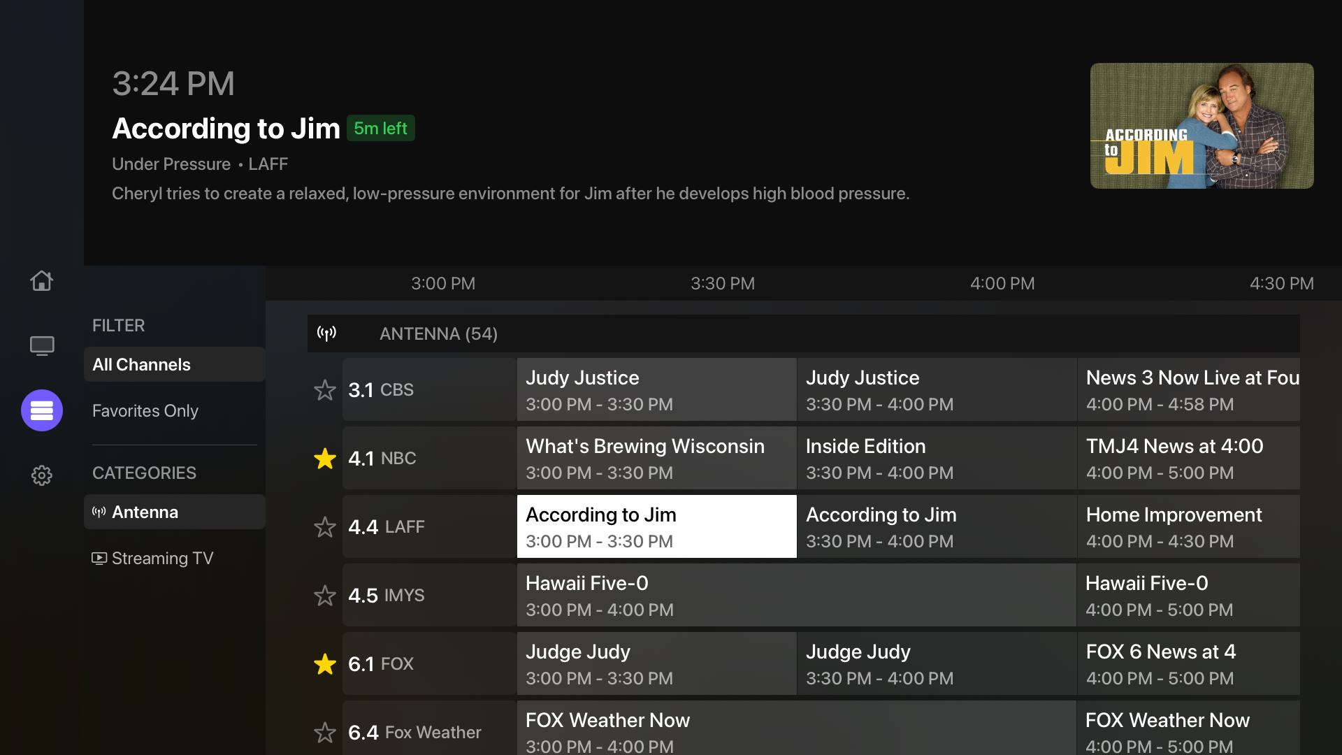Open the Live TV screen icon
This screenshot has height=755, width=1342.
click(41, 346)
